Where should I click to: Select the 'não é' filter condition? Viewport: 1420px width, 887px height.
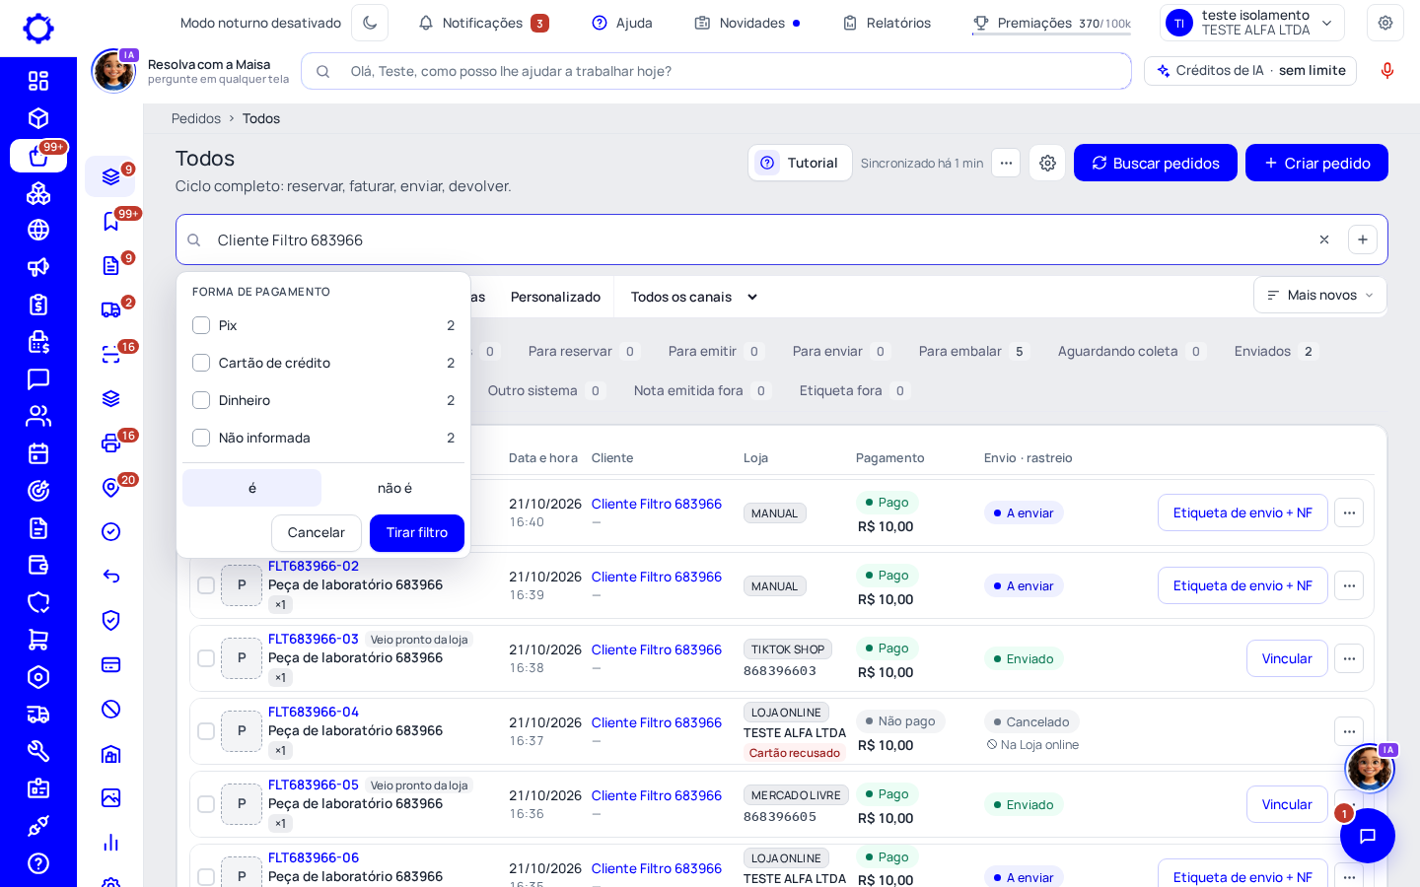[394, 488]
